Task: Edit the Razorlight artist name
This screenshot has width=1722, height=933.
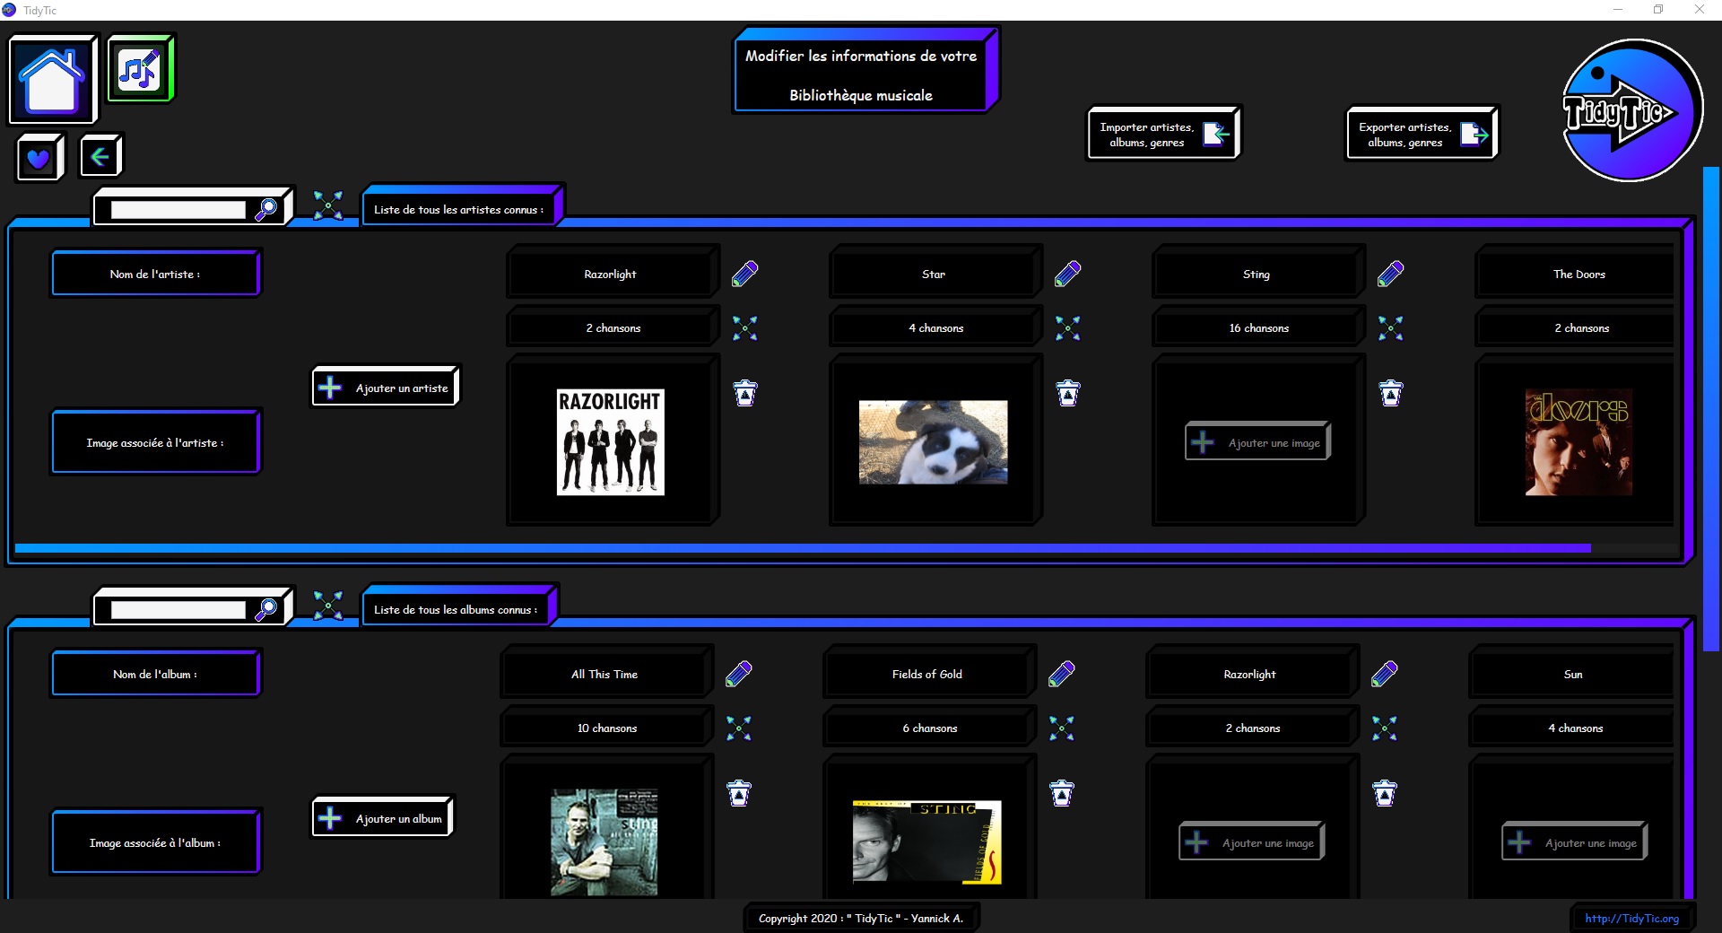Action: click(x=745, y=274)
